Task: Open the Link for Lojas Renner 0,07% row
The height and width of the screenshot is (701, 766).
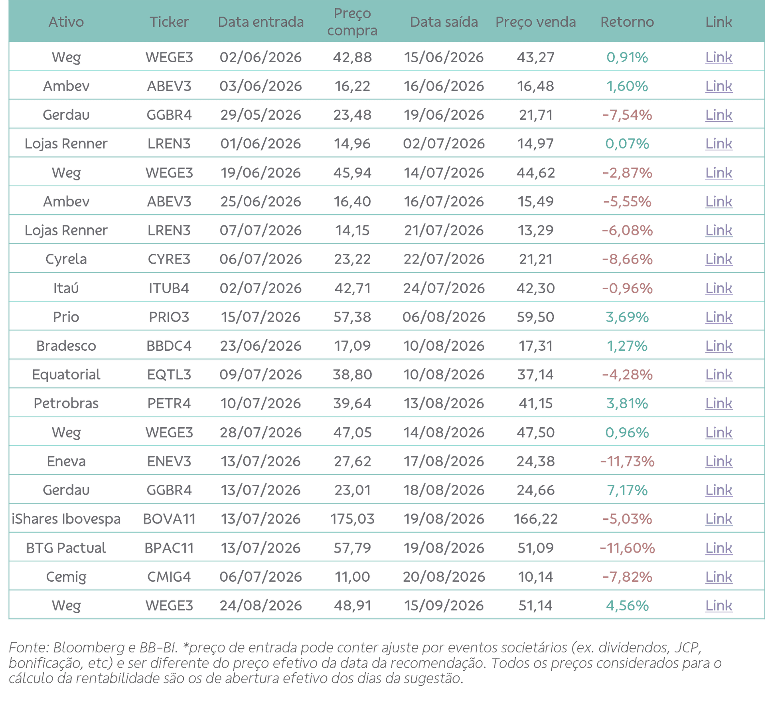Action: (x=718, y=144)
